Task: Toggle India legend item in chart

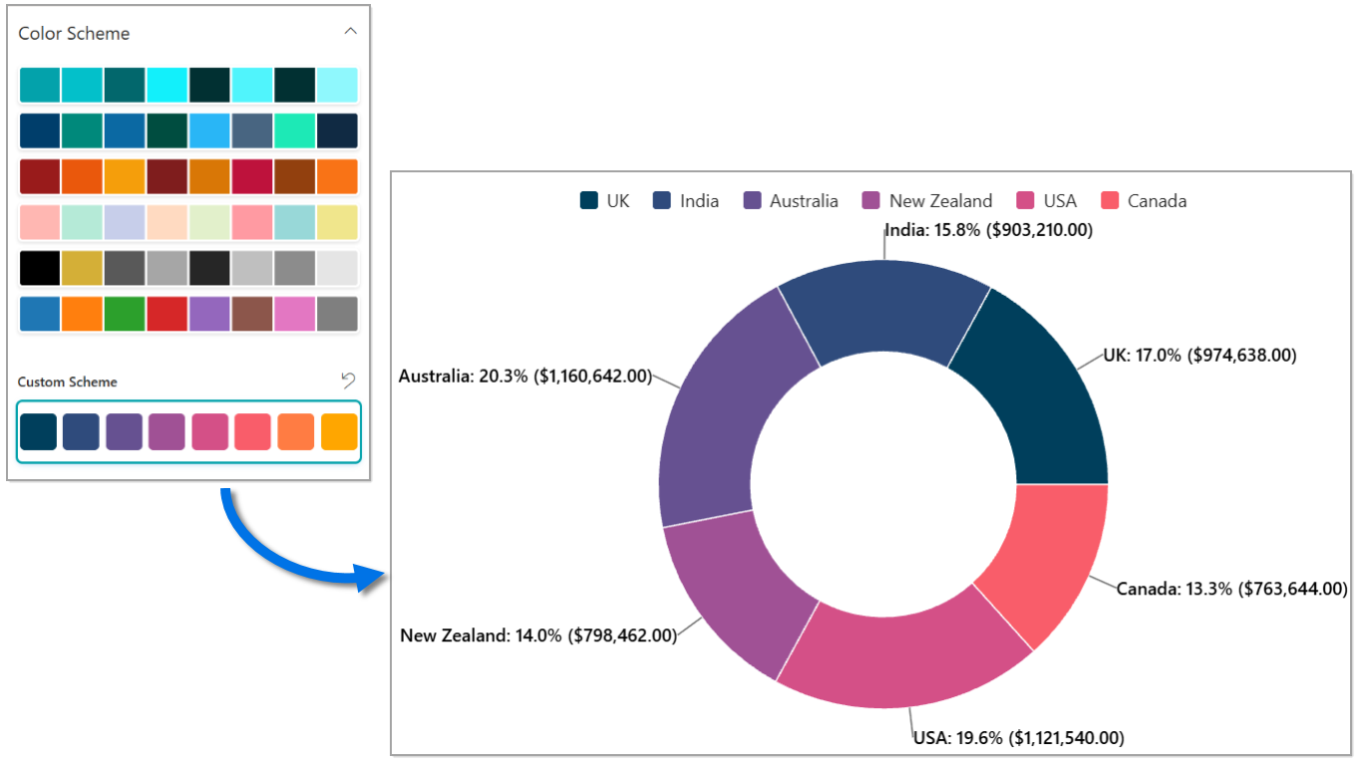Action: [686, 201]
